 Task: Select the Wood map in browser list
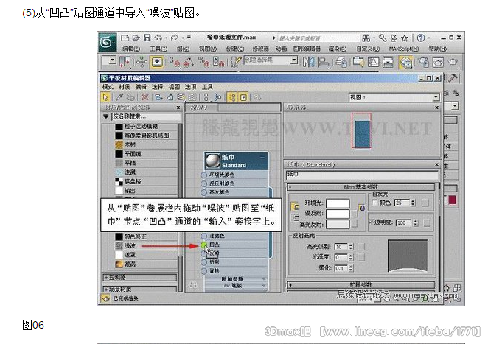point(146,144)
